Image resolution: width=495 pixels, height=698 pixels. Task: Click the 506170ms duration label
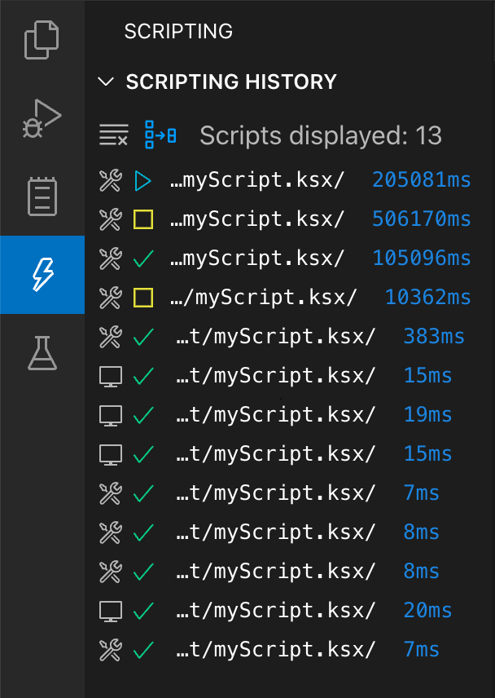(x=421, y=219)
